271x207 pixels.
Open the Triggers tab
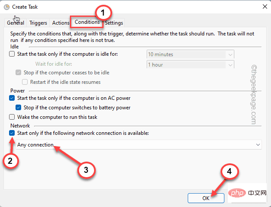tap(38, 23)
